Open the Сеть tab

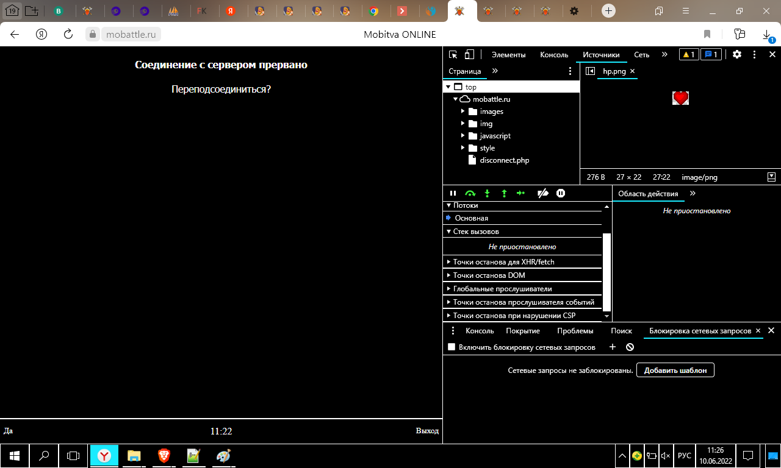tap(641, 54)
